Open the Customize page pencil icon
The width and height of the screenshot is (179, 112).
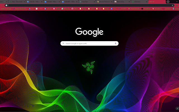click(177, 108)
